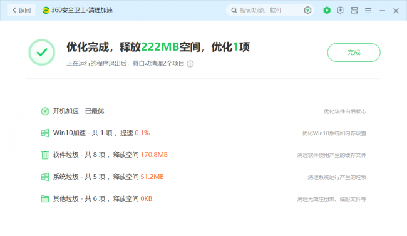Image resolution: width=407 pixels, height=236 pixels.
Task: Click the 其他垃圾 folder icon
Action: [x=45, y=199]
